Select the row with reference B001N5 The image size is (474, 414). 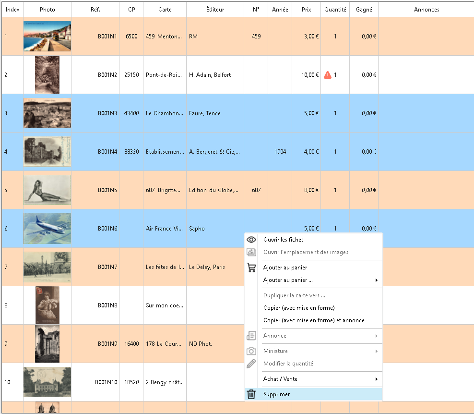pos(107,190)
